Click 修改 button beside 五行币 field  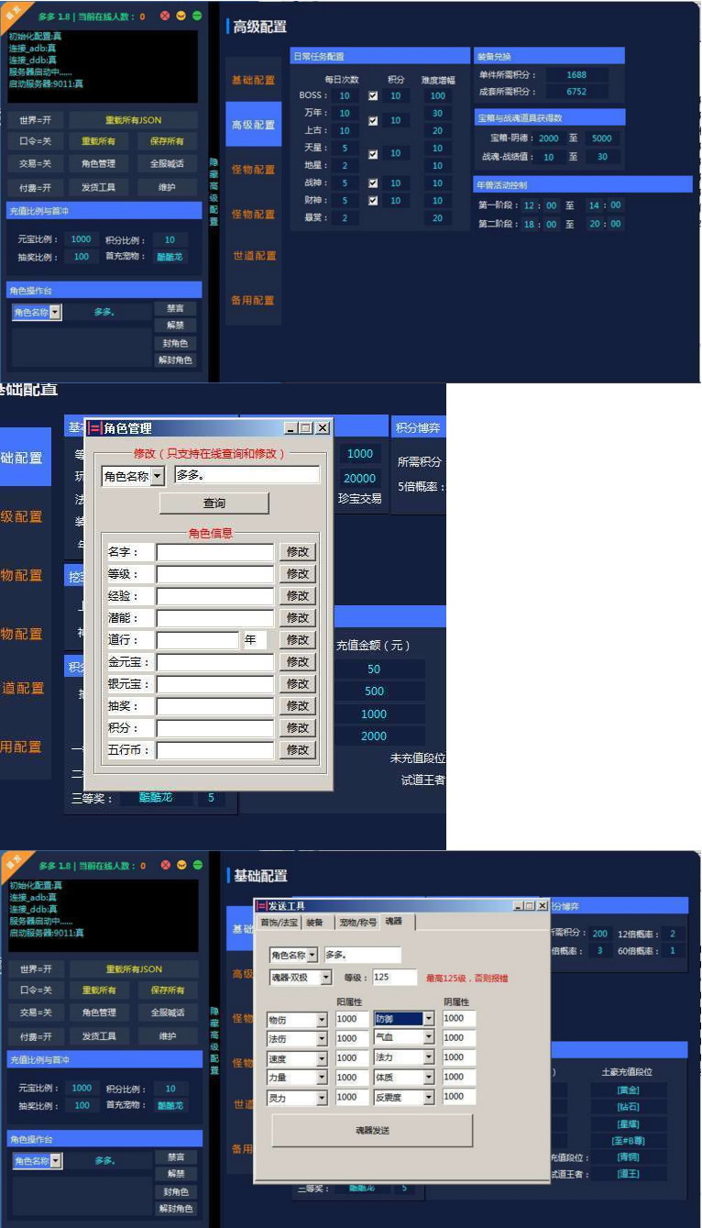coord(298,750)
